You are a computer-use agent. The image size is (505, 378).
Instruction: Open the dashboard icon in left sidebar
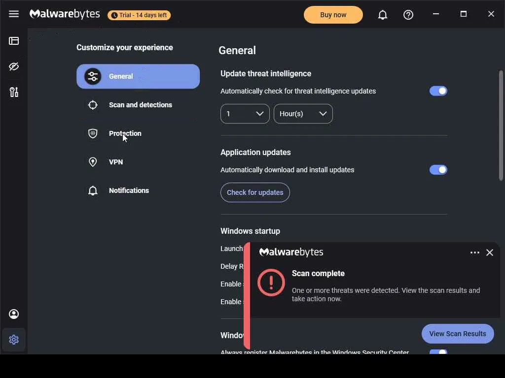[x=14, y=41]
